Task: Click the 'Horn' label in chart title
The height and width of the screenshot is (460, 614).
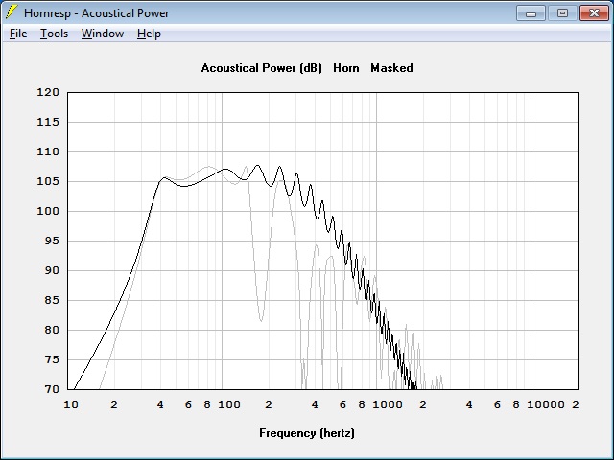Action: pos(346,68)
